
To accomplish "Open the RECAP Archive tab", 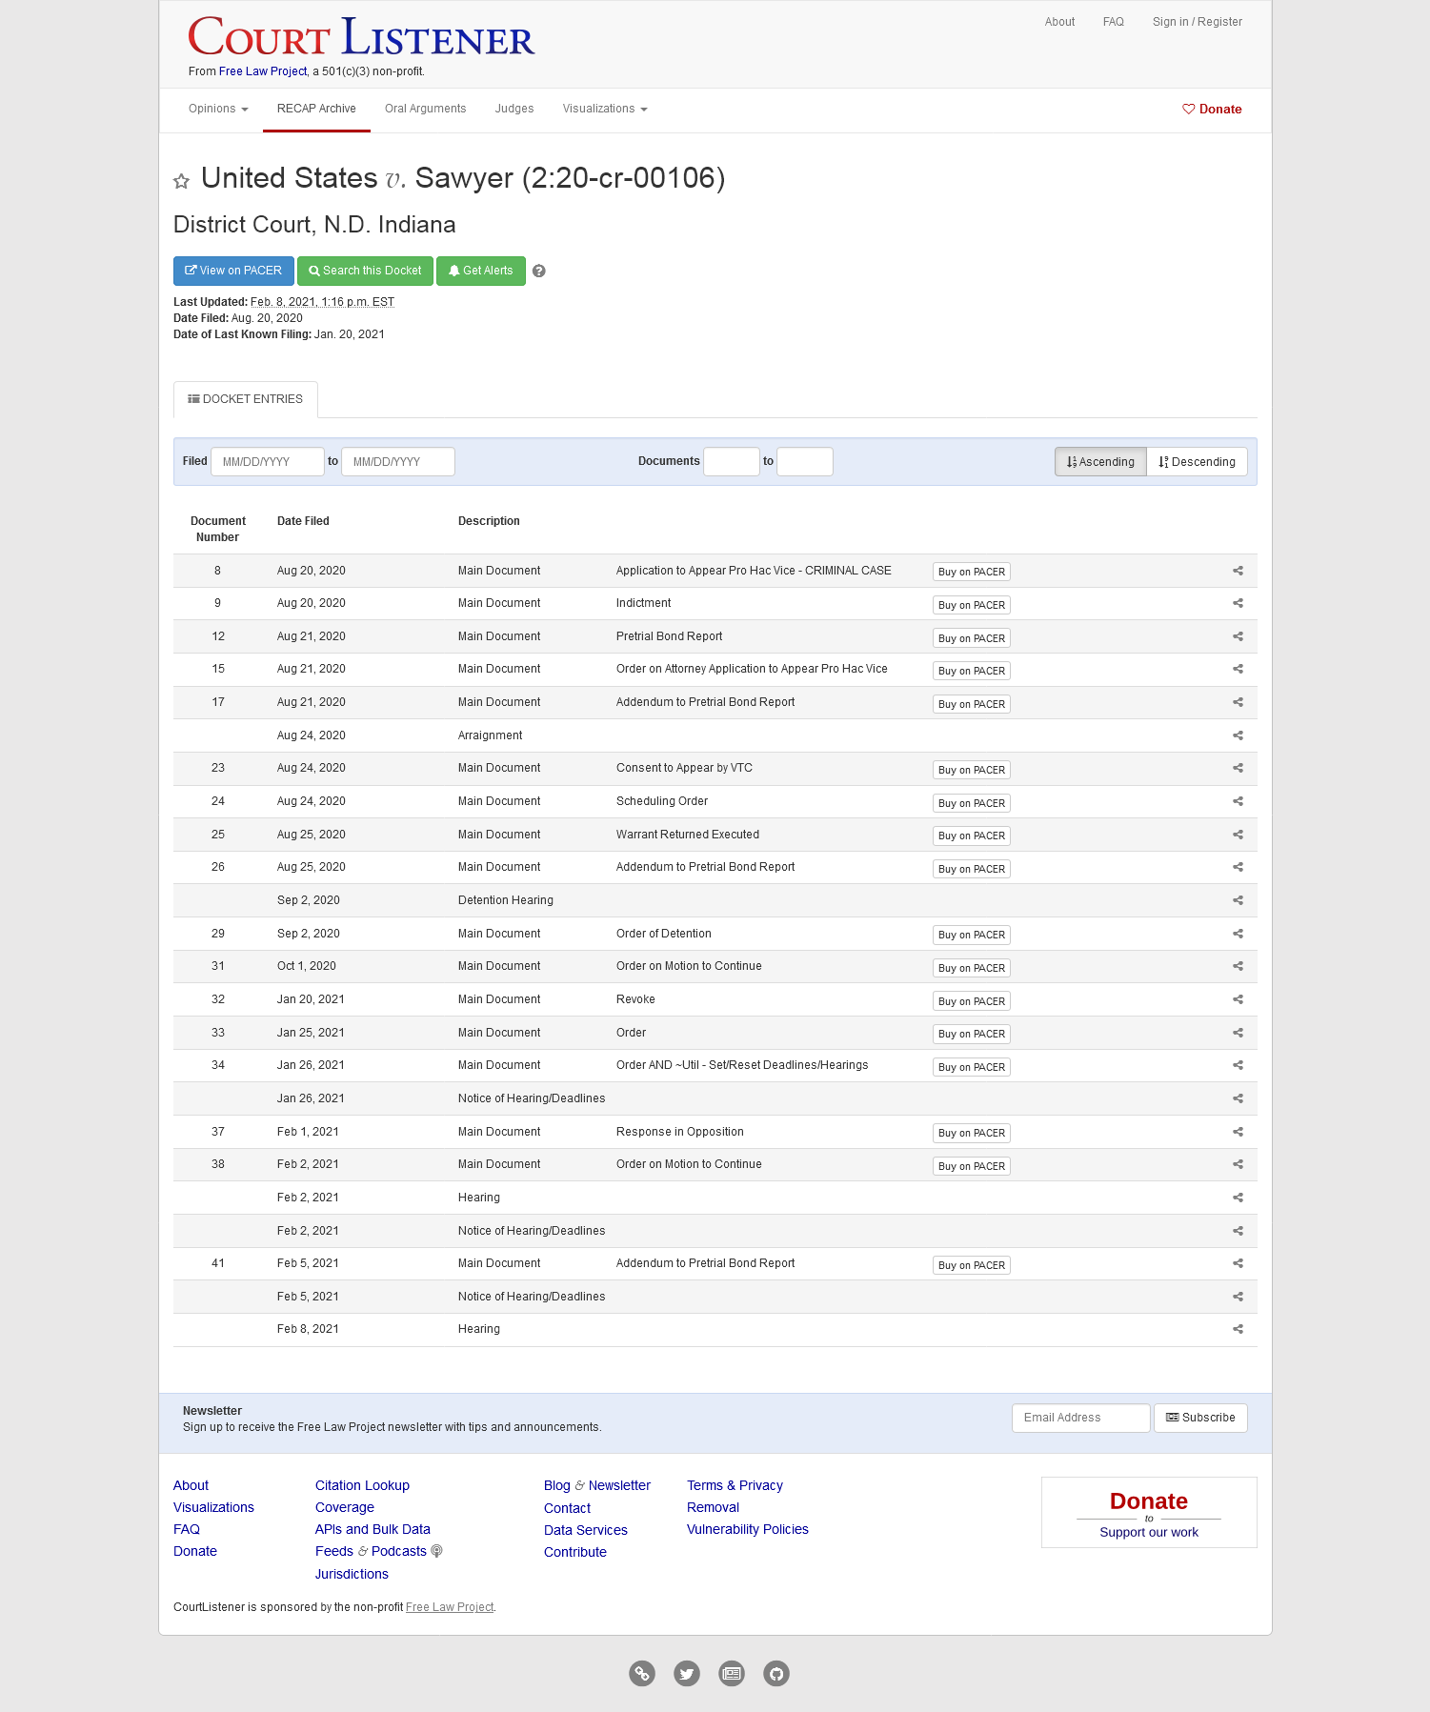I will [x=316, y=109].
